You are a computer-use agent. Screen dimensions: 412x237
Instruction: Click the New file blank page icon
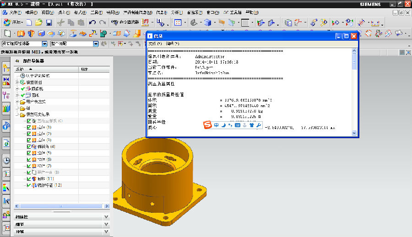click(x=29, y=22)
